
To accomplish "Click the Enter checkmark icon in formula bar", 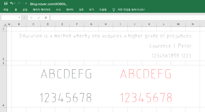I will (39, 18).
